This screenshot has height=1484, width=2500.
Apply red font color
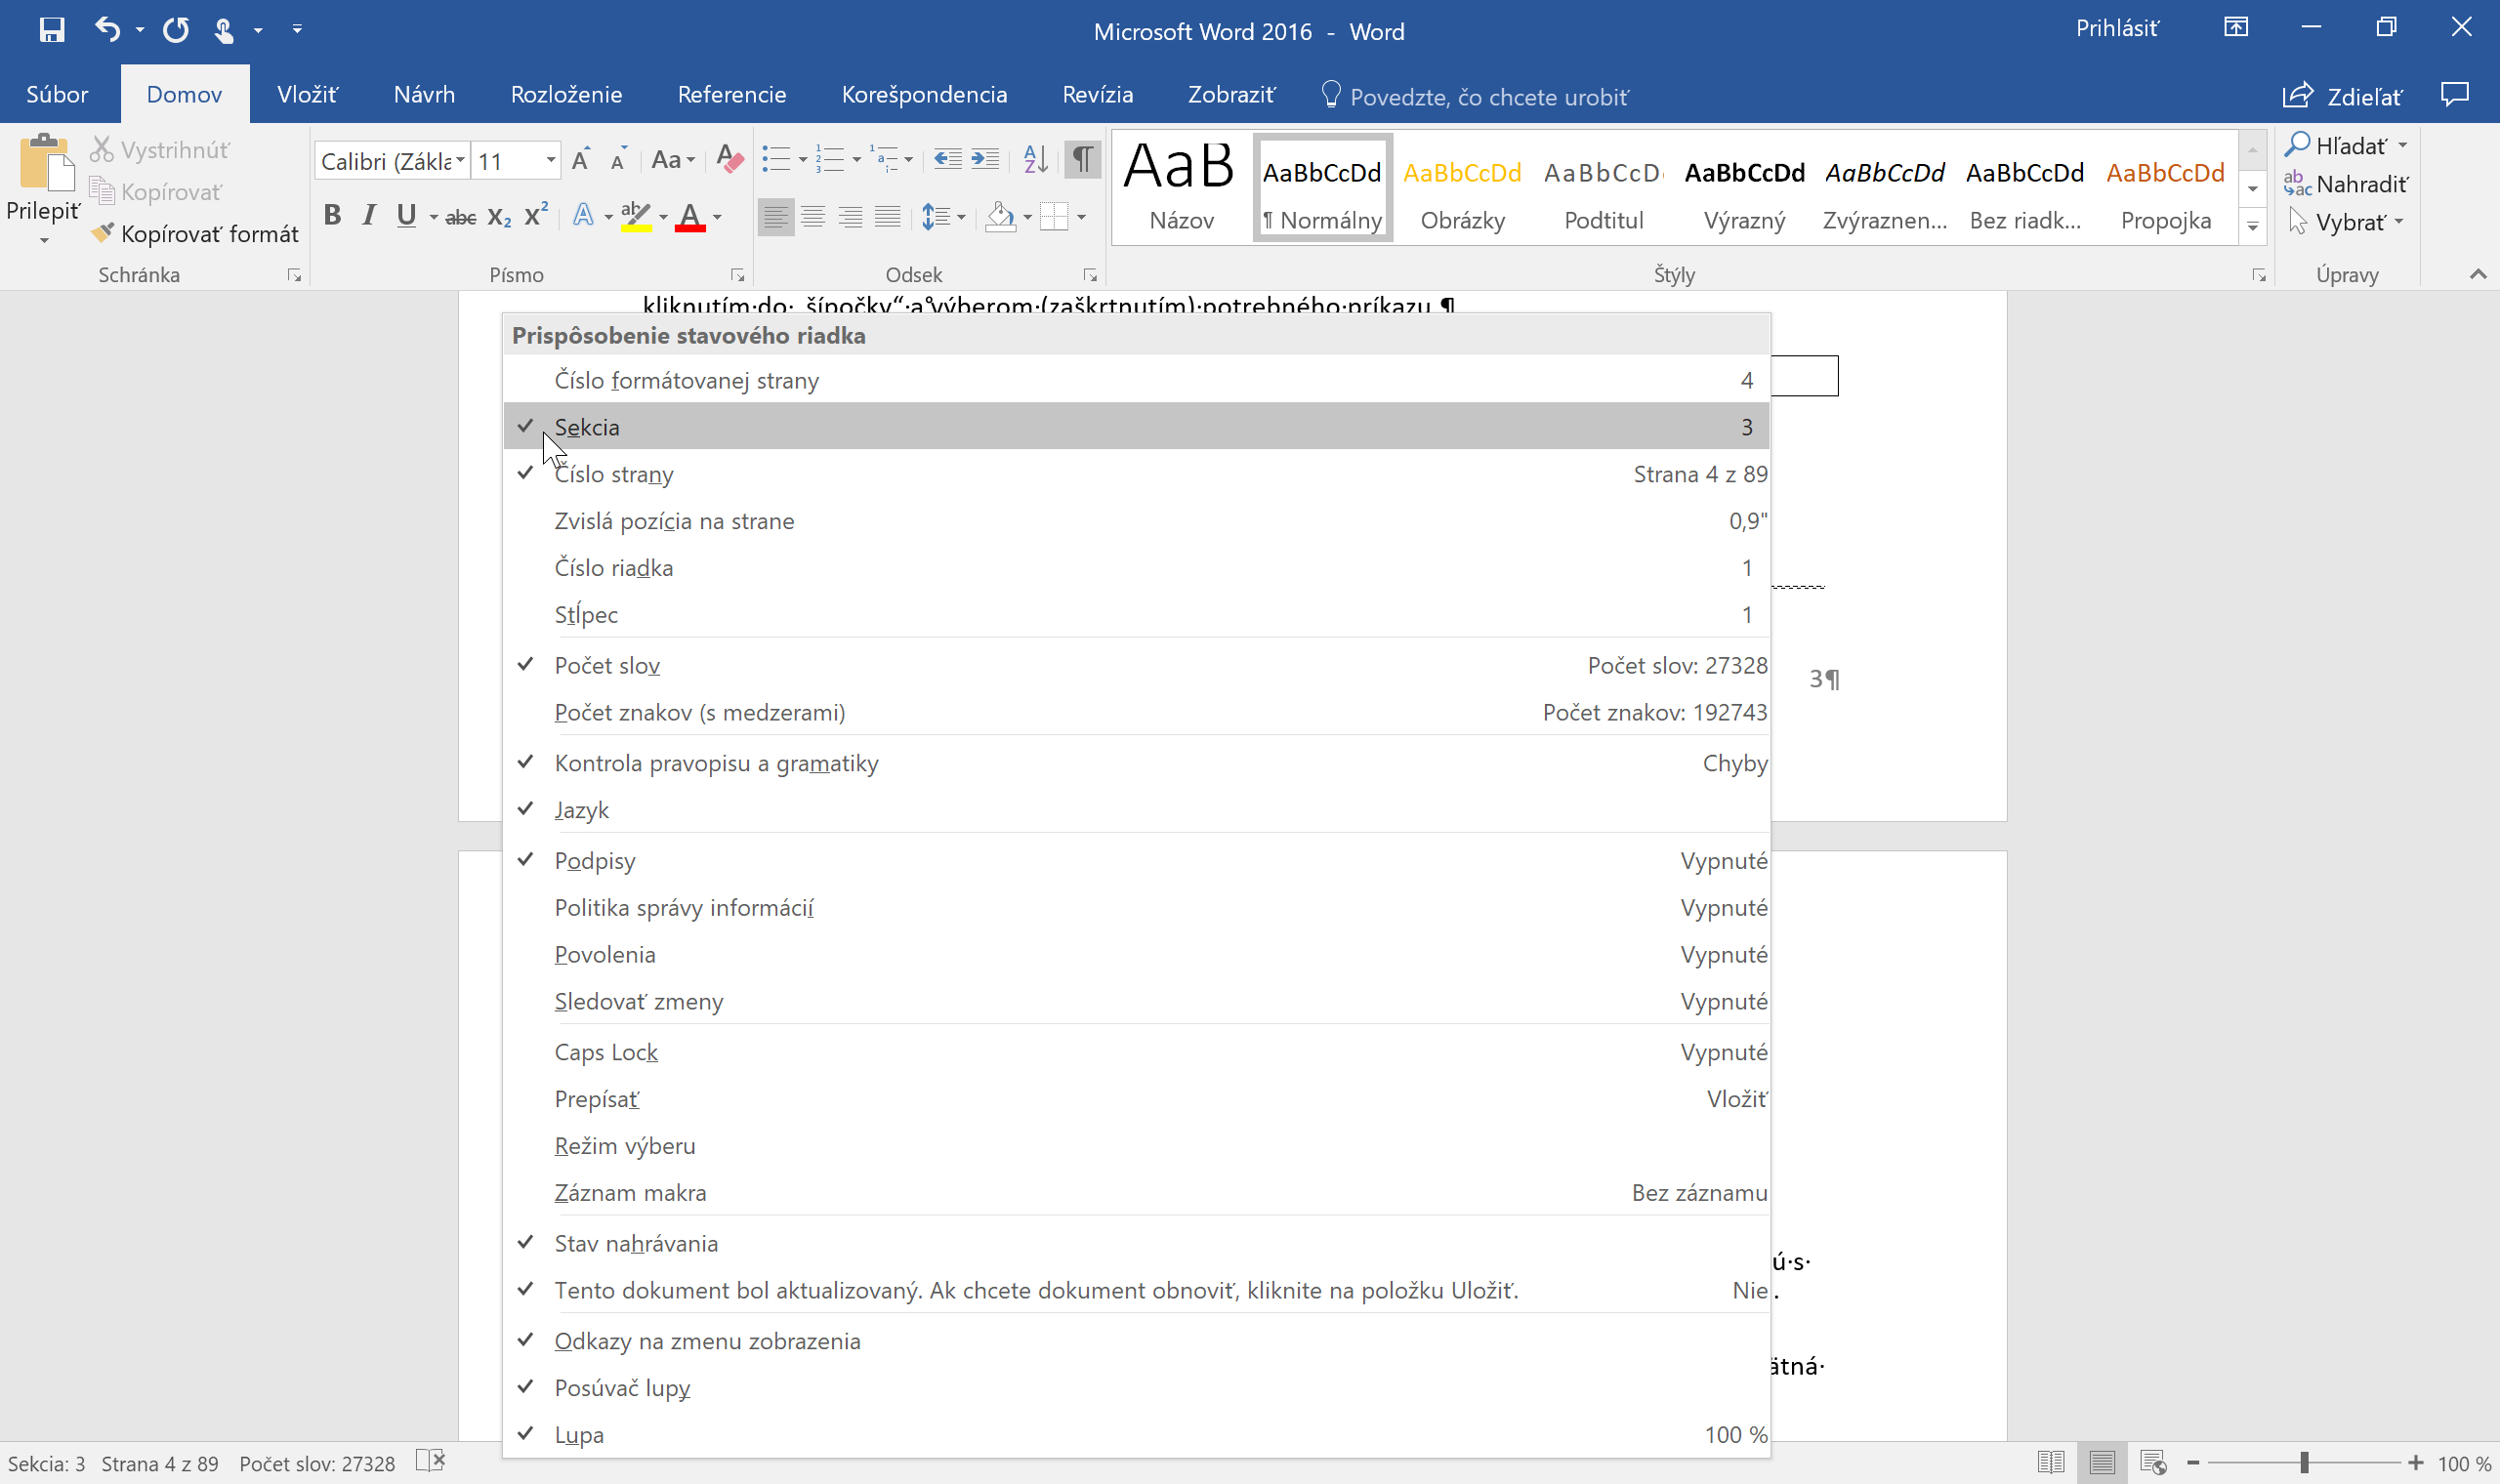coord(690,216)
